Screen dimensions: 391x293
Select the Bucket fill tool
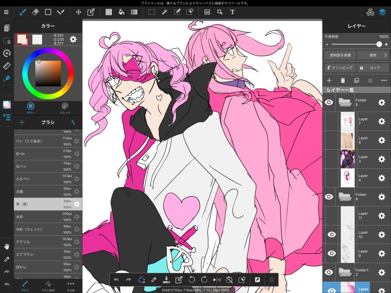[121, 12]
